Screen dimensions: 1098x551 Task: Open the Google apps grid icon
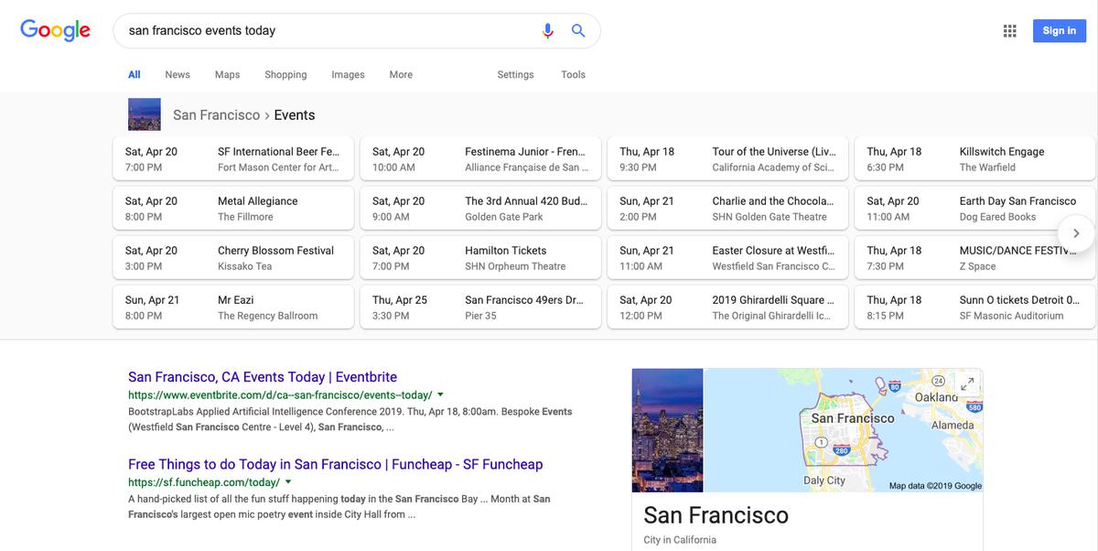(x=1009, y=30)
